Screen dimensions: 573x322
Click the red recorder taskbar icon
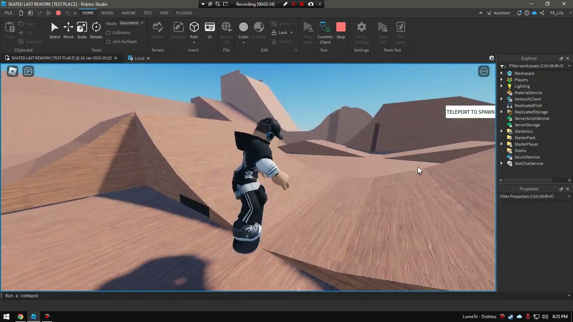[47, 317]
